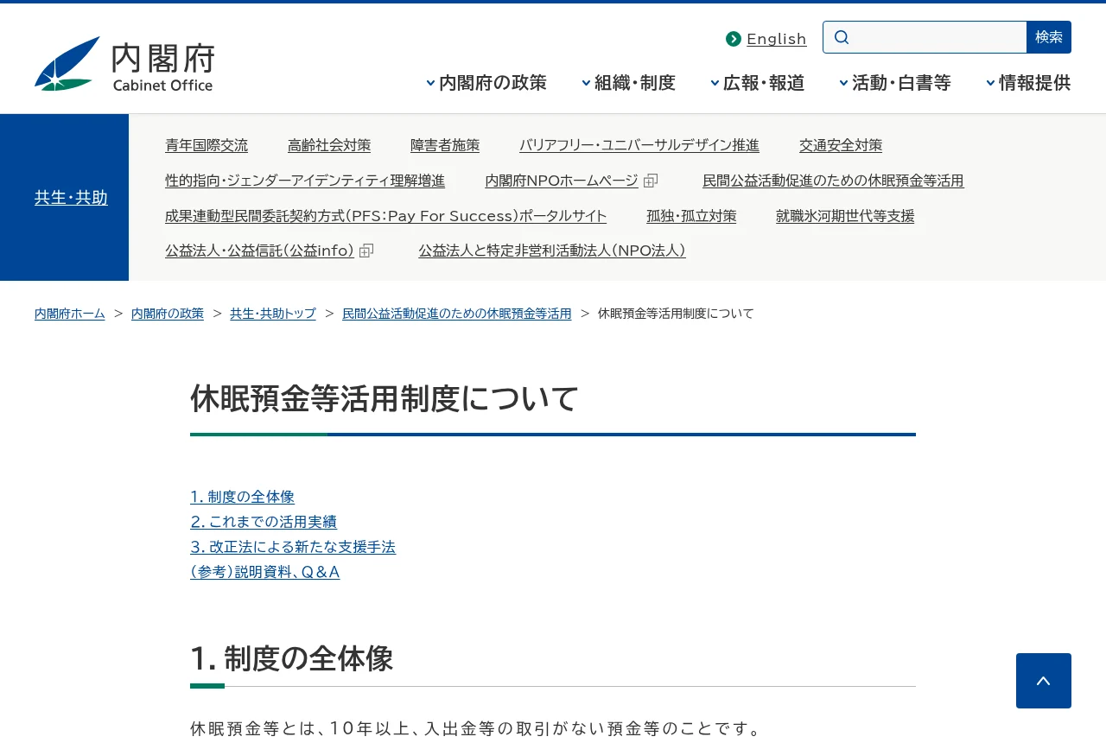This screenshot has width=1106, height=743.
Task: Open 民間公益活動促進のための休眠預金等活用 menu link
Action: click(x=833, y=181)
